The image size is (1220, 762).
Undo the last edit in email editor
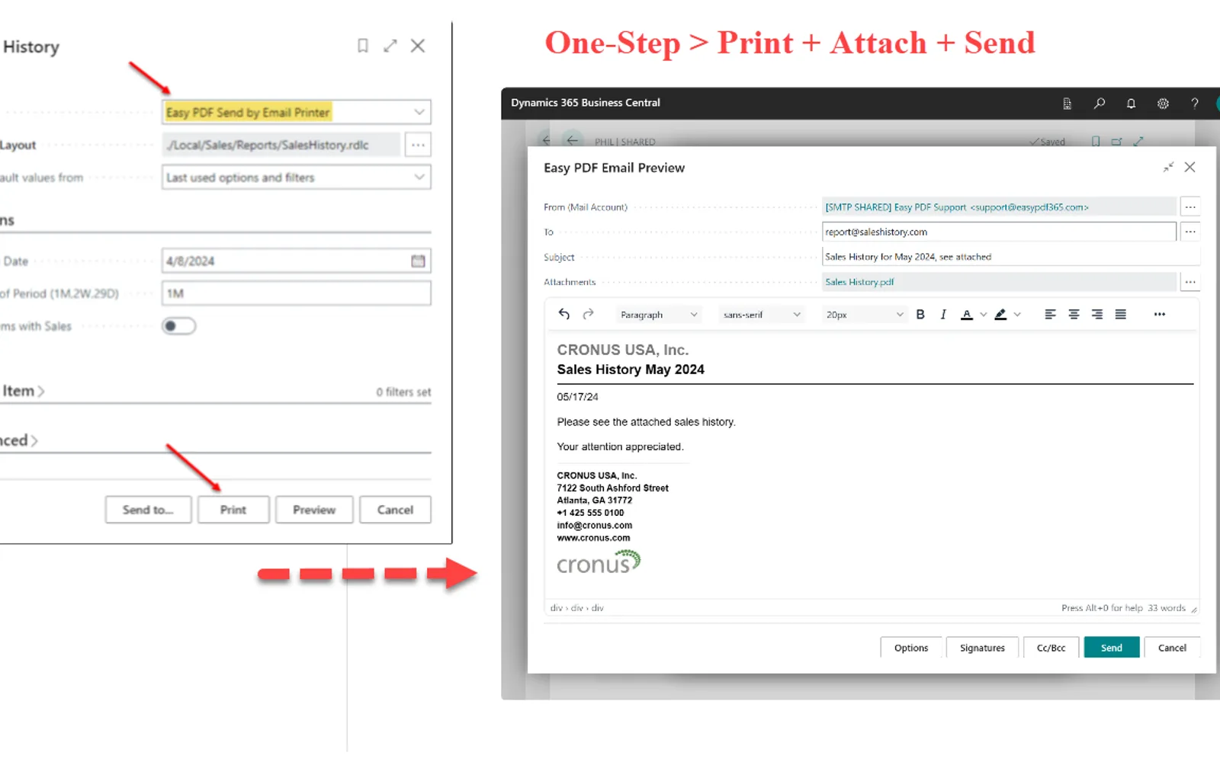[564, 314]
